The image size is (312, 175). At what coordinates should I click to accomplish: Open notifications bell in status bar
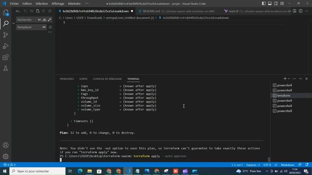[307, 165]
